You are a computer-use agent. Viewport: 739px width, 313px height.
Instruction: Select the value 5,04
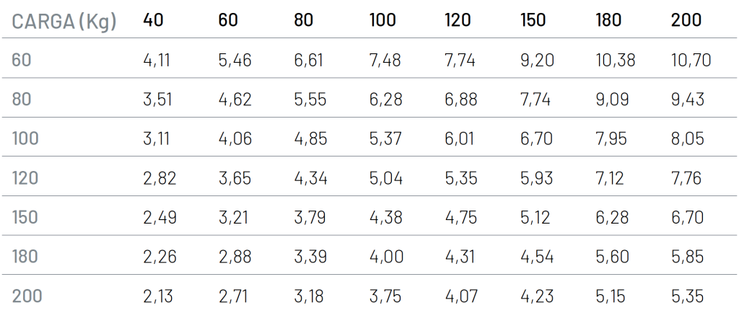point(385,178)
